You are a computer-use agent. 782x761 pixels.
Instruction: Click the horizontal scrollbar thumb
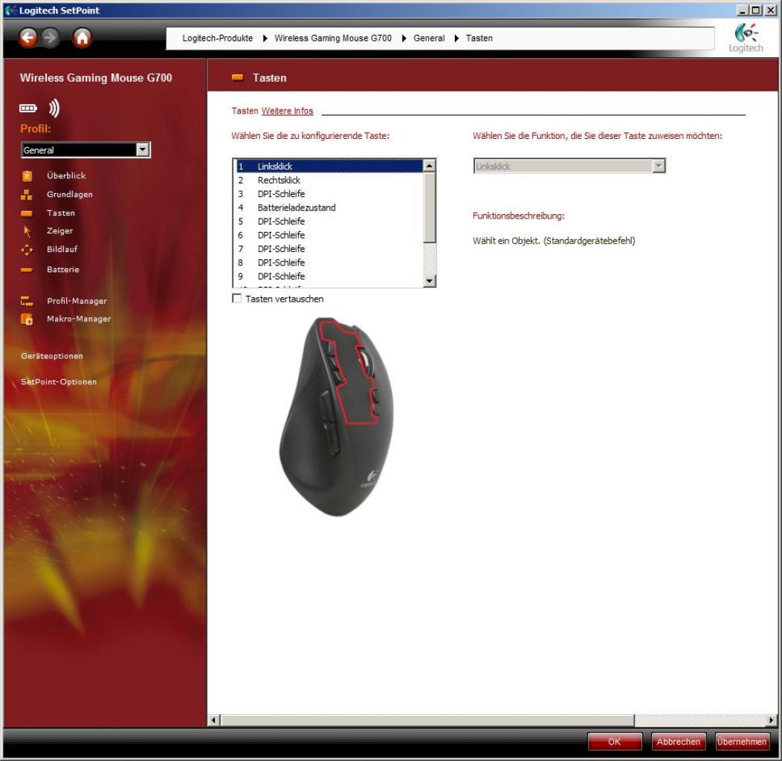[427, 720]
